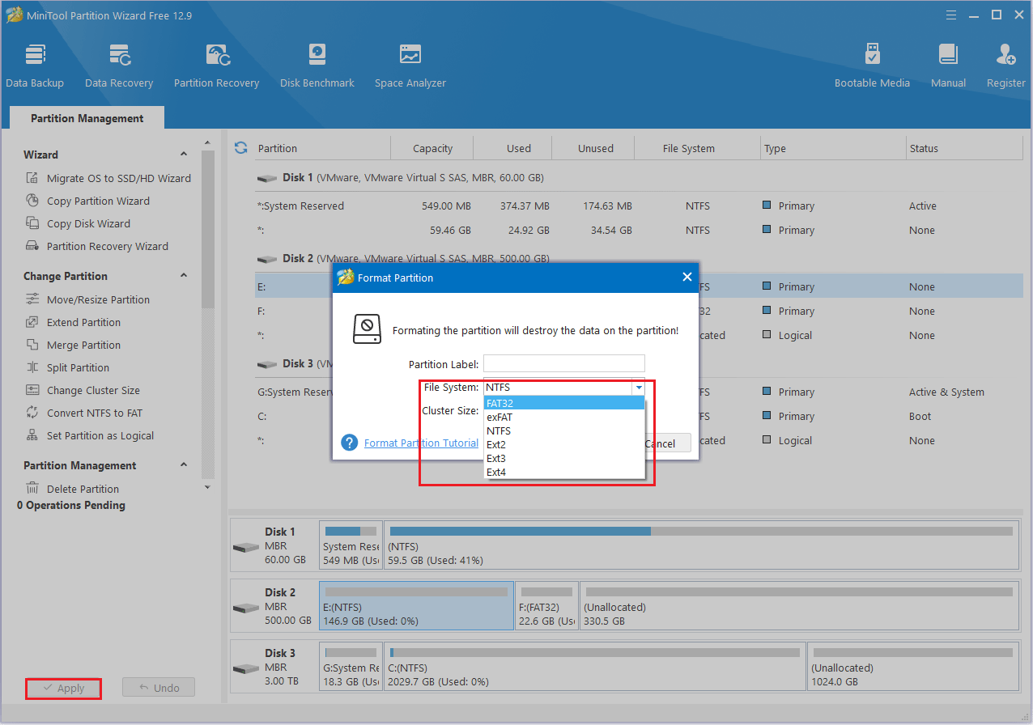The height and width of the screenshot is (725, 1033).
Task: Choose Convert NTFS to FAT
Action: [84, 413]
